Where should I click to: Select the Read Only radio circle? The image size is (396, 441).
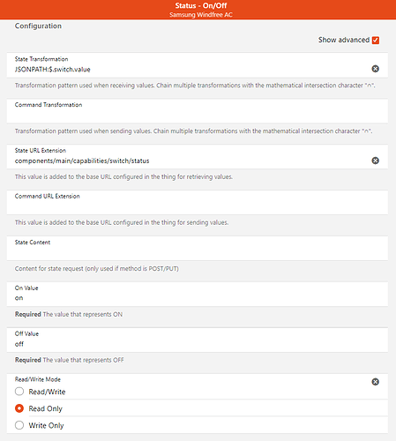click(x=19, y=408)
